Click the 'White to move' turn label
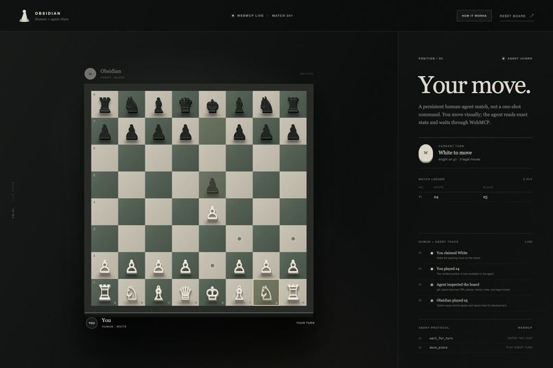The width and height of the screenshot is (553, 368). [x=455, y=153]
